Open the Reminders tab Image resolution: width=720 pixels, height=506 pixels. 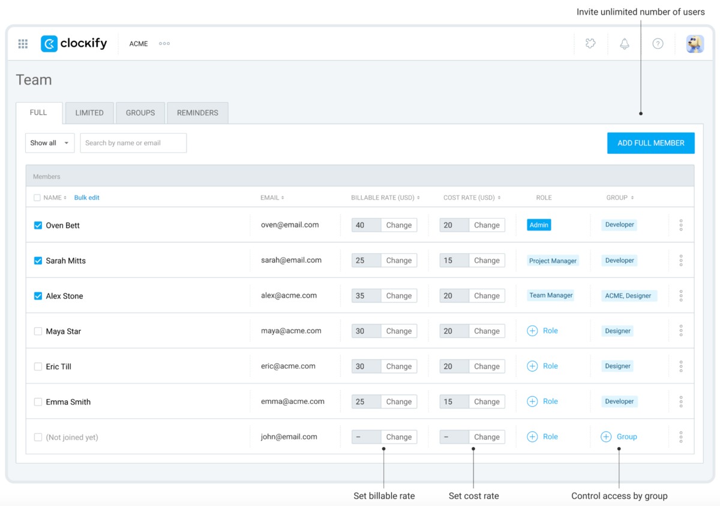tap(197, 113)
